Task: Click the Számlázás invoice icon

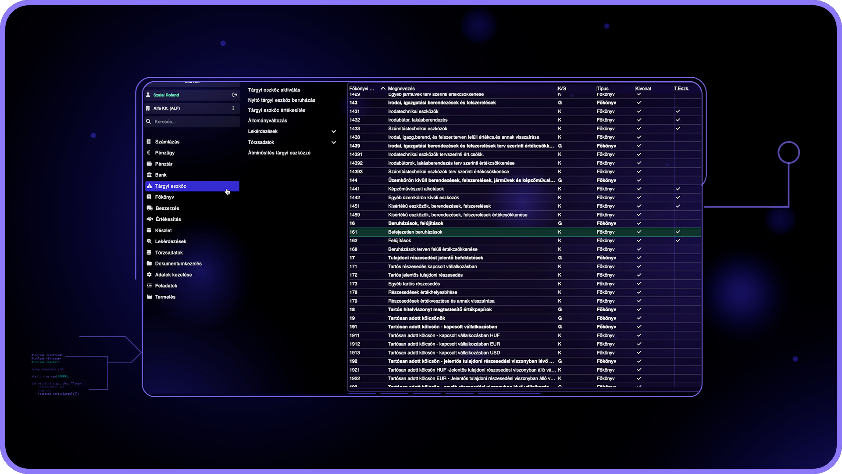Action: click(x=149, y=142)
